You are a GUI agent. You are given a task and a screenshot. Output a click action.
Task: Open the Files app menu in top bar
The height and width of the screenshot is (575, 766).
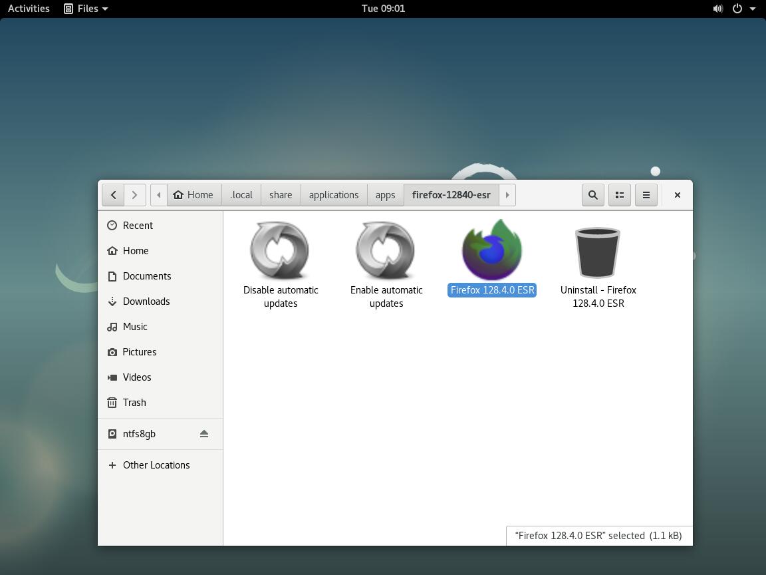(86, 8)
